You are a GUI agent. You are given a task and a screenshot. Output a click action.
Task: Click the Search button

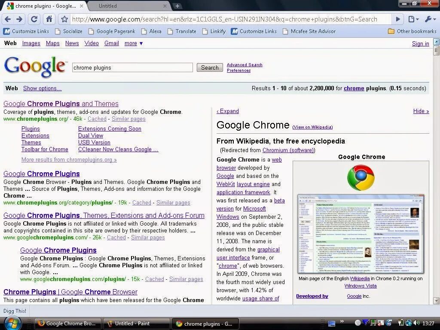(x=210, y=67)
